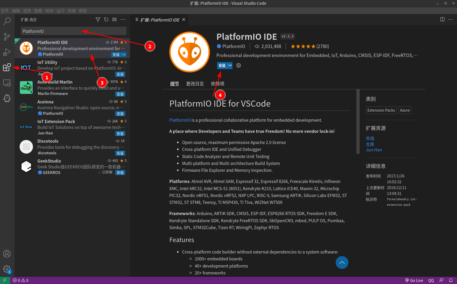Click the scroll-to-top round button
Screen dimensions: 457x284
[x=342, y=263]
